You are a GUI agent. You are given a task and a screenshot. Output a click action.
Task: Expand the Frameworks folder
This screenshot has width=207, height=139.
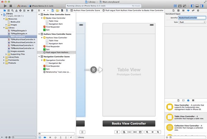(x=4, y=60)
